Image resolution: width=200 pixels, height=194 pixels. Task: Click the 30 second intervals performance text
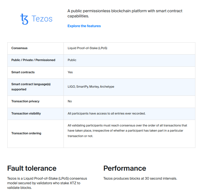tap(140, 179)
